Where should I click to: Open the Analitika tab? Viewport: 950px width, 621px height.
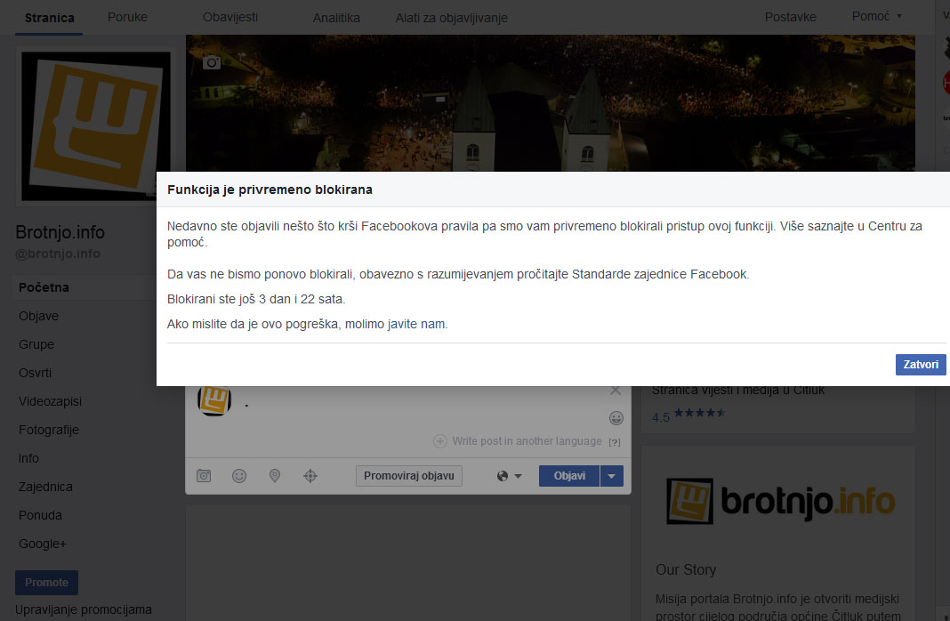(336, 18)
